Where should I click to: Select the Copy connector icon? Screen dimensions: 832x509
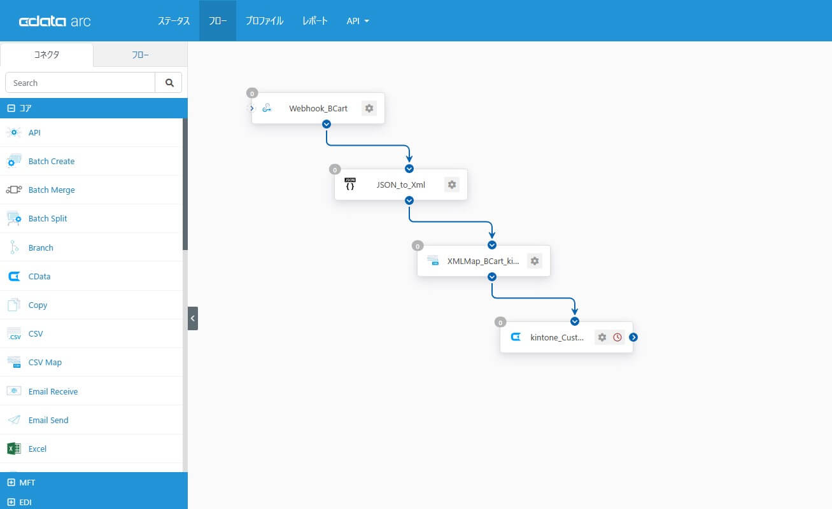point(13,305)
